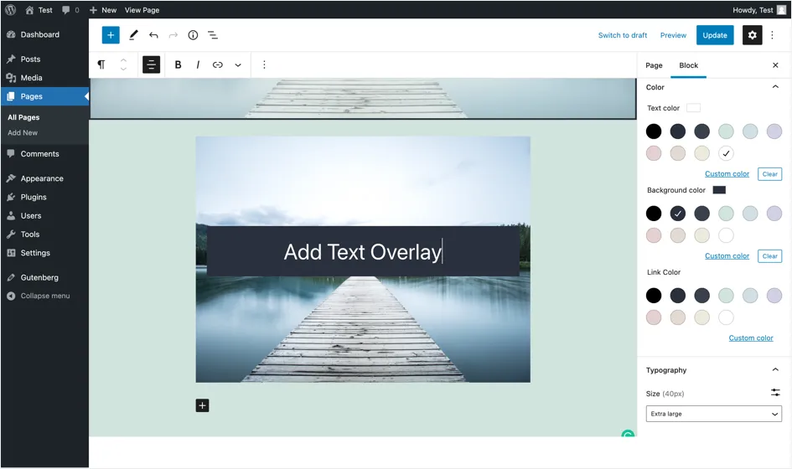Select the Tools pencil icon

[133, 35]
